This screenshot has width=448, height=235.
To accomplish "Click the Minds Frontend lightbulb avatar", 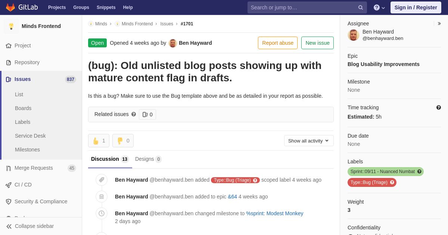I will (x=11, y=26).
